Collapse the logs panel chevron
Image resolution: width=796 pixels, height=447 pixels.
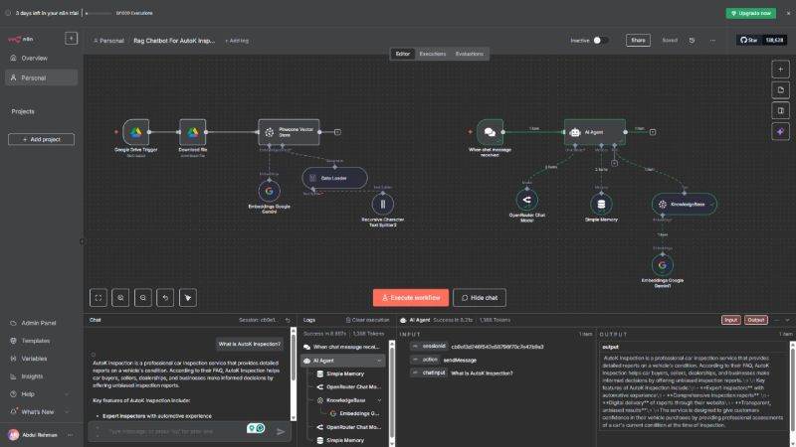(x=787, y=320)
